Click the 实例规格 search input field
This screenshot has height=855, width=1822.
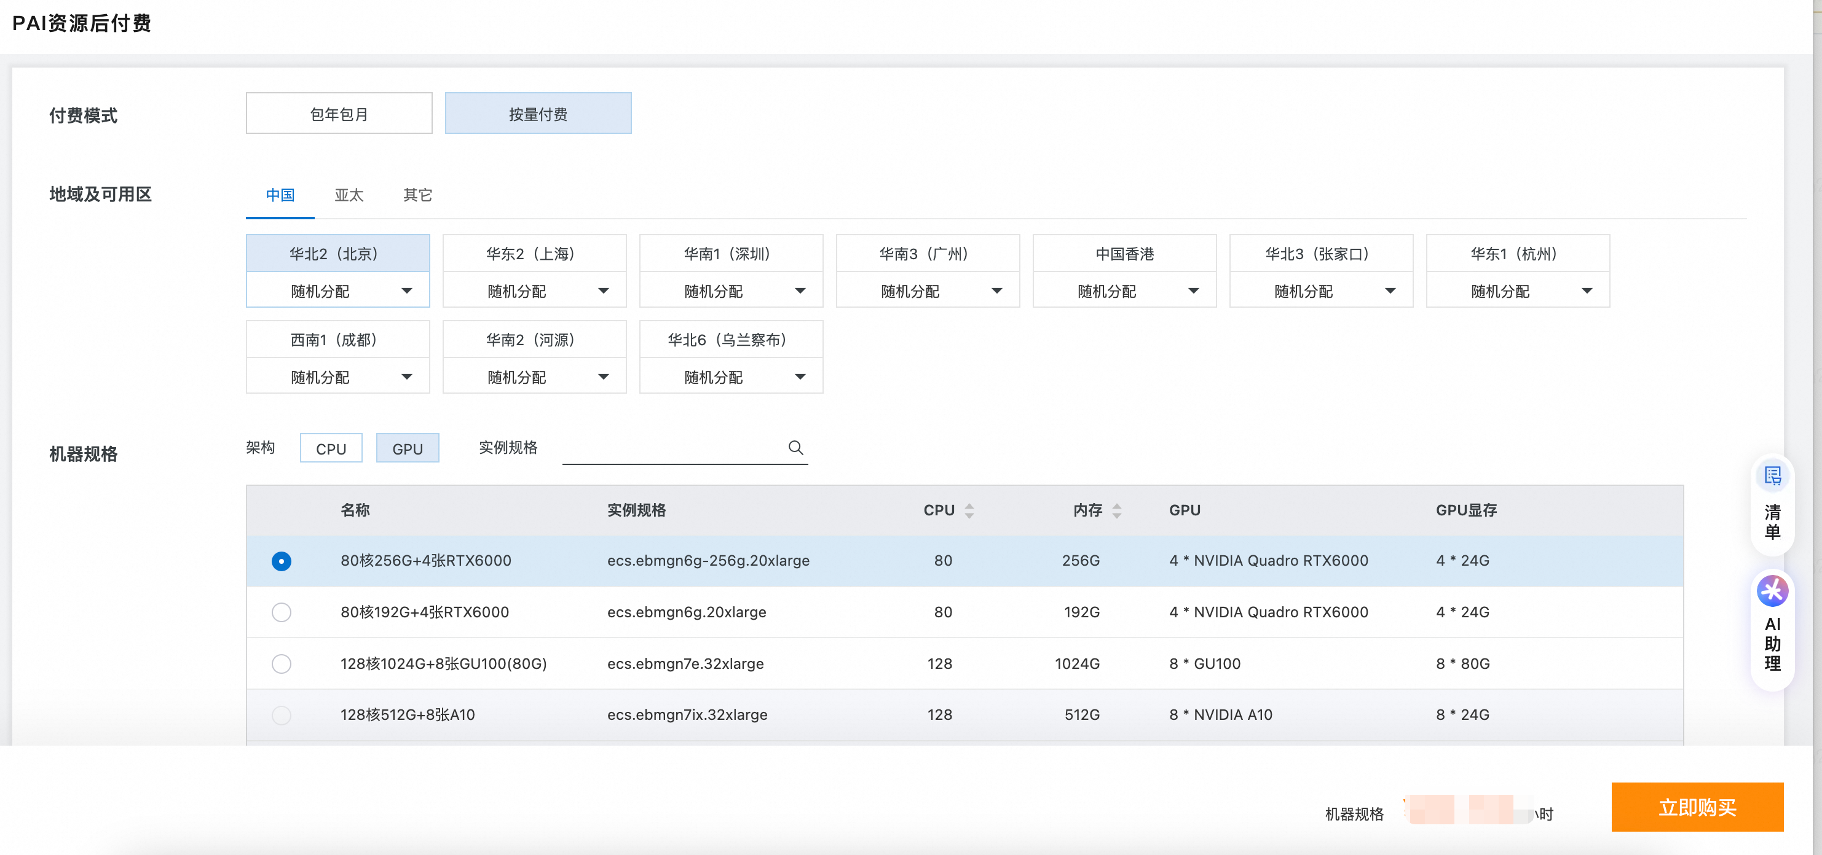click(x=672, y=448)
